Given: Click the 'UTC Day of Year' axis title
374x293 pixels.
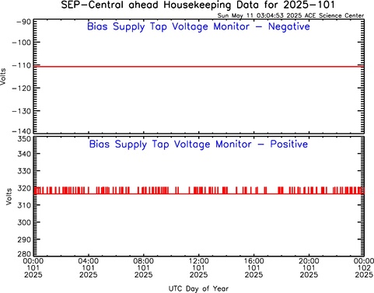Looking at the screenshot, I should [x=198, y=288].
